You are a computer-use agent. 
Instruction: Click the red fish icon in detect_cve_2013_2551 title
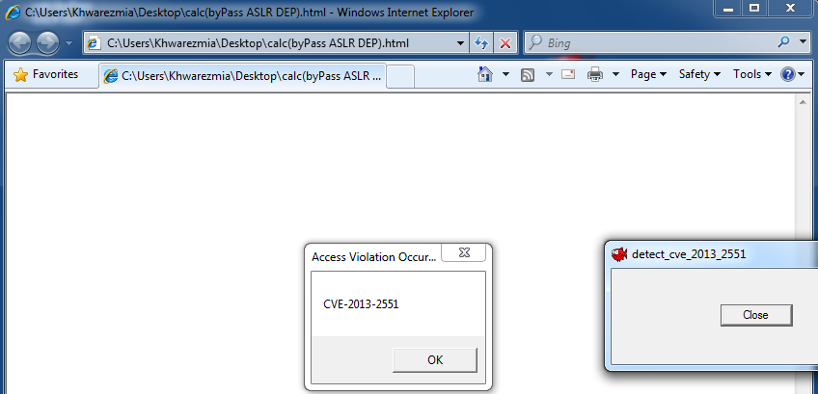pyautogui.click(x=619, y=254)
